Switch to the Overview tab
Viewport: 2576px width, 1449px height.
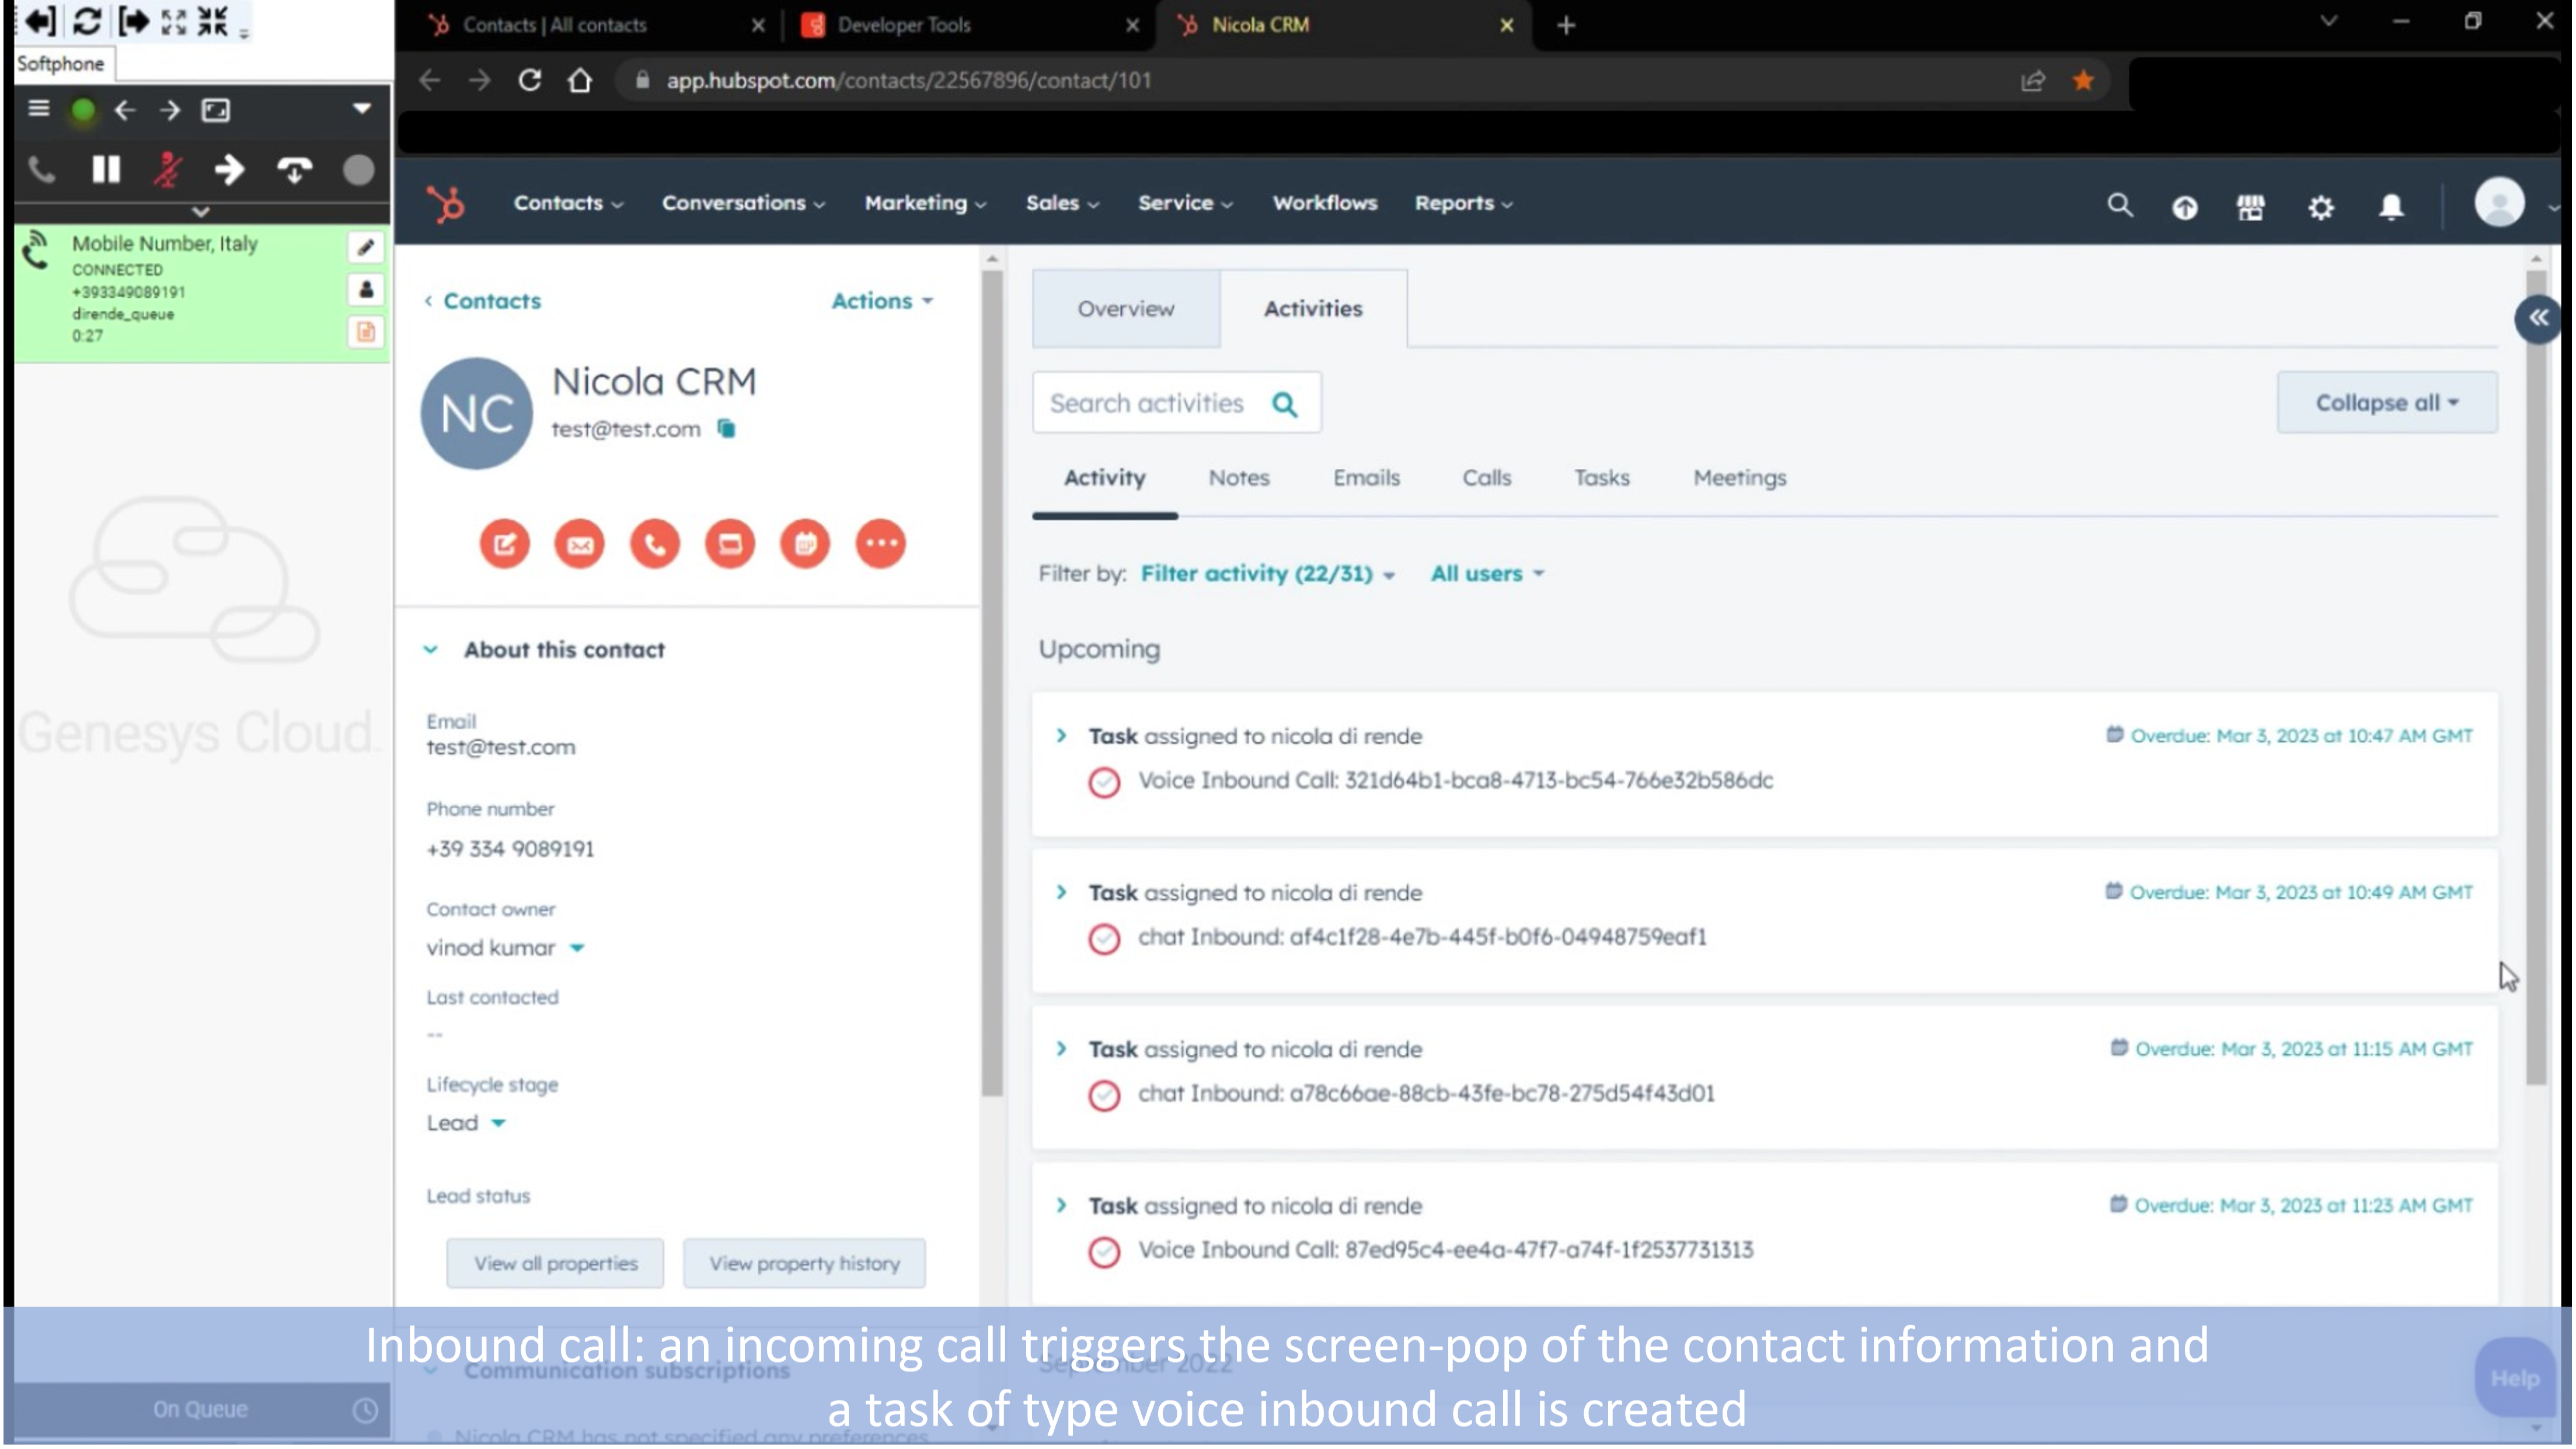(1125, 309)
